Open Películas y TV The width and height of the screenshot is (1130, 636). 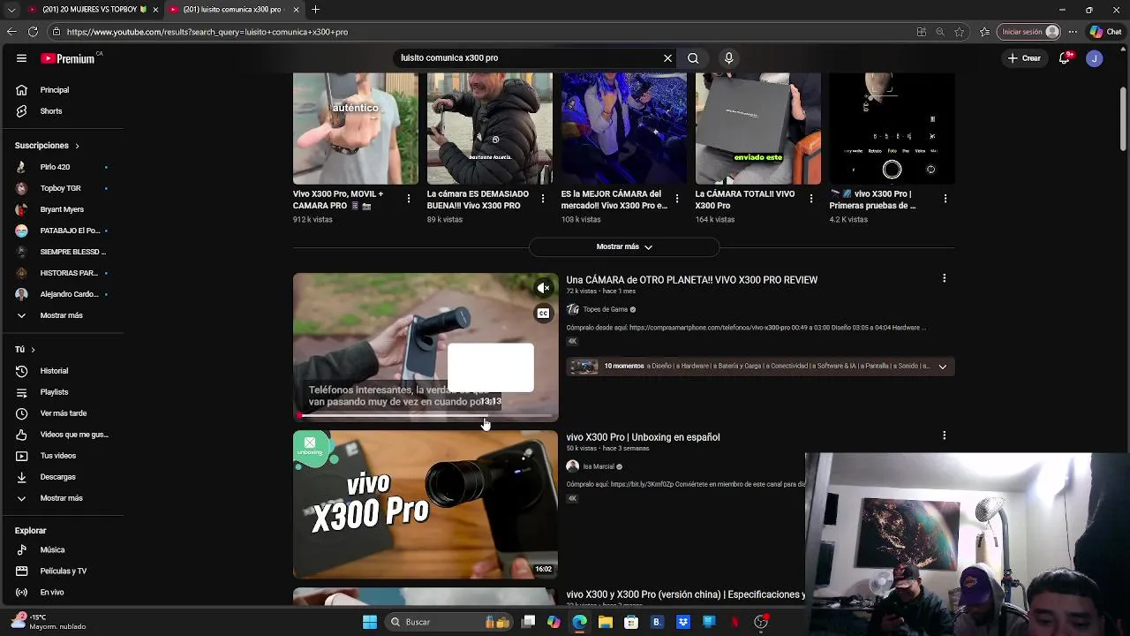62,572
